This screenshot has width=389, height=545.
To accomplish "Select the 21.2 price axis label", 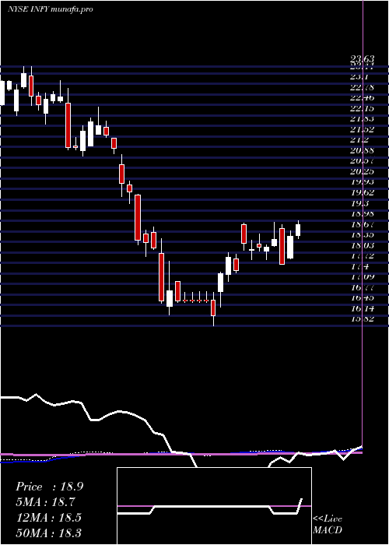I will coord(359,140).
